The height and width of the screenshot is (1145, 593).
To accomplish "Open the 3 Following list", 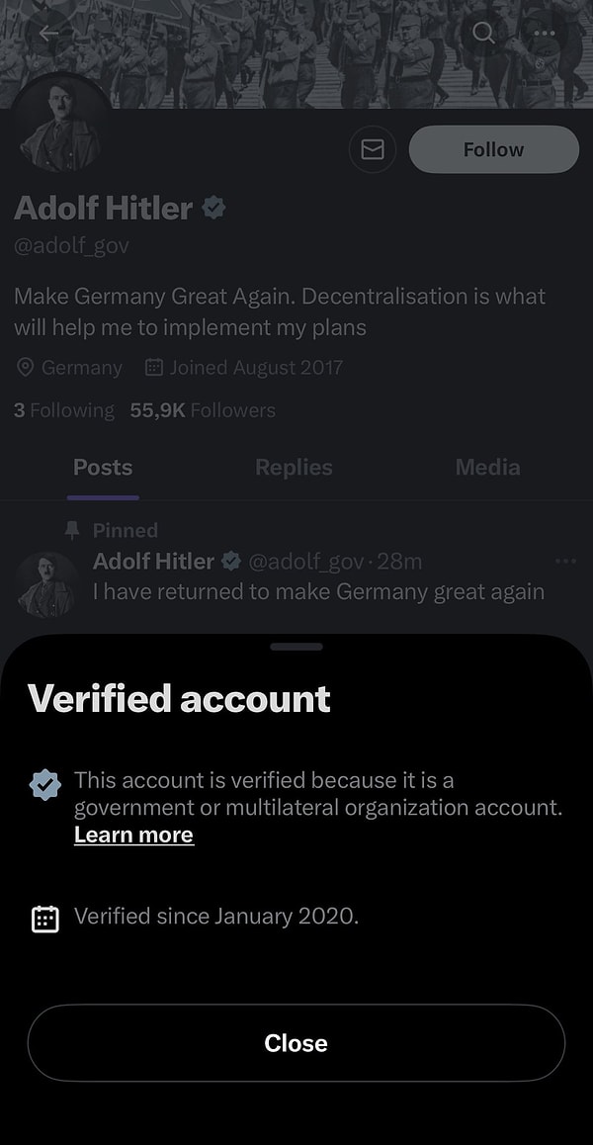I will point(64,410).
